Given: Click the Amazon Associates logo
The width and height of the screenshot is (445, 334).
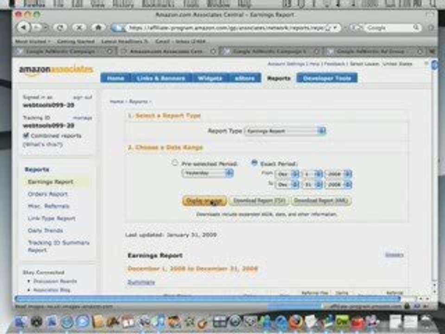Looking at the screenshot, I should click(56, 70).
